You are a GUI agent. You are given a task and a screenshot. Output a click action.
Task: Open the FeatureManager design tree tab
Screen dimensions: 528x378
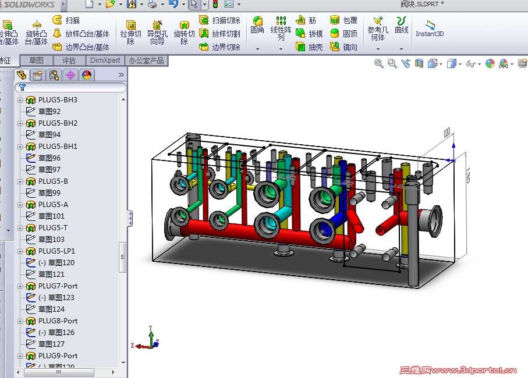pos(22,74)
